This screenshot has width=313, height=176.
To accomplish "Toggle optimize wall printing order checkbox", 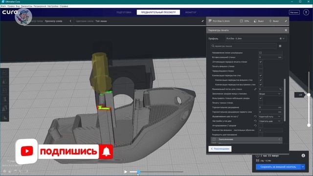I will 260,62.
